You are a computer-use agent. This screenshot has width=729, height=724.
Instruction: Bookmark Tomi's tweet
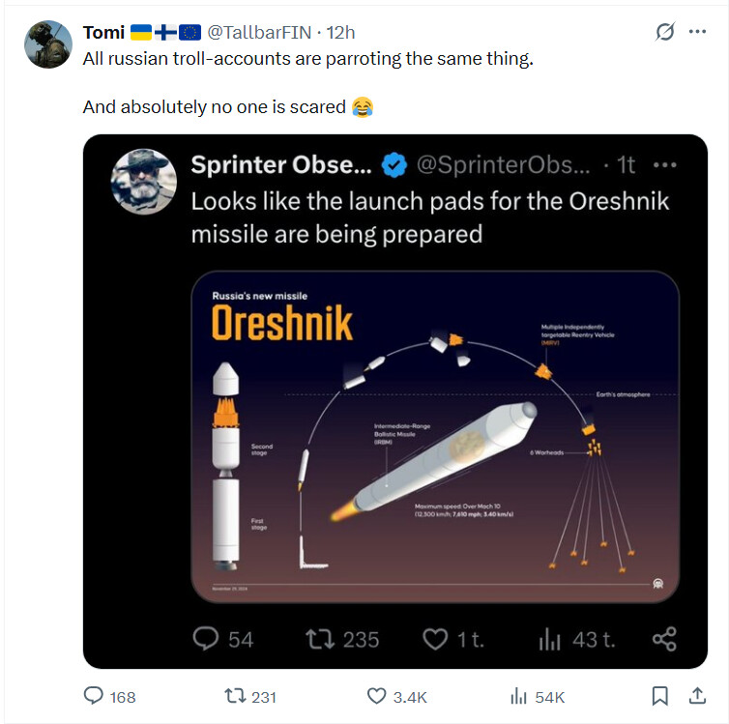pyautogui.click(x=660, y=696)
